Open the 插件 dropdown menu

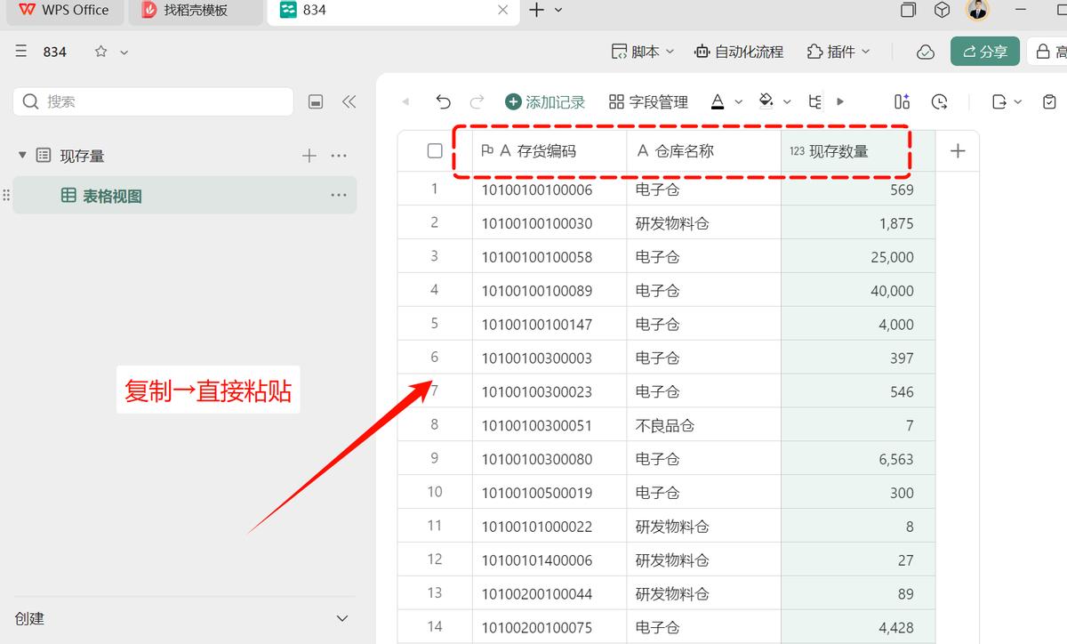tap(838, 52)
